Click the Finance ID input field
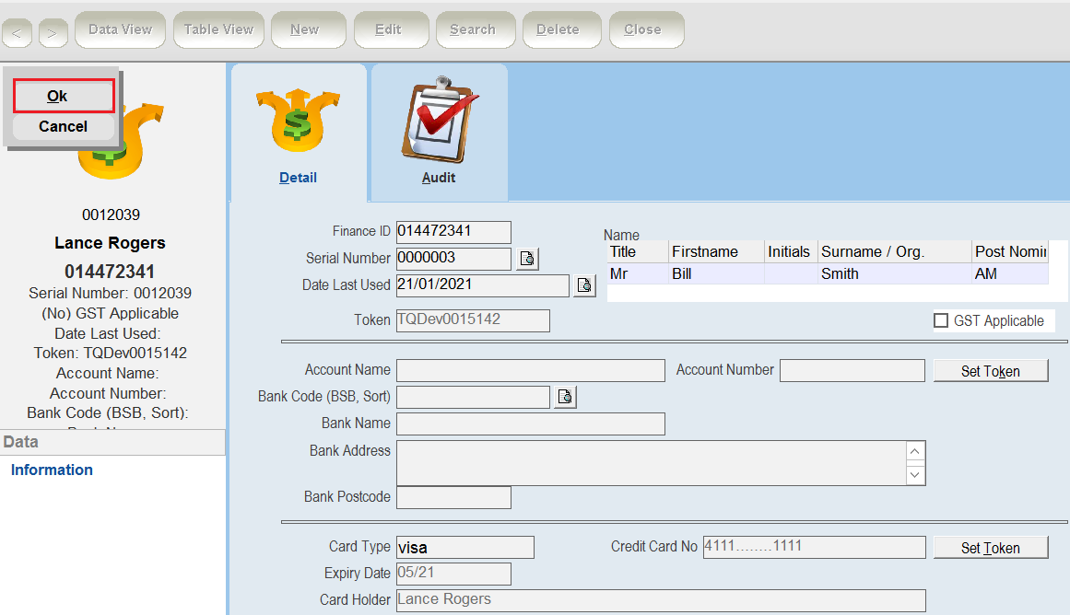 [453, 232]
